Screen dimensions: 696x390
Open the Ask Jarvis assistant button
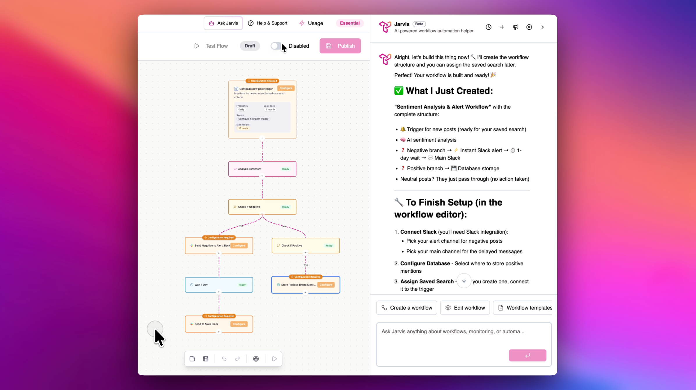click(x=223, y=23)
